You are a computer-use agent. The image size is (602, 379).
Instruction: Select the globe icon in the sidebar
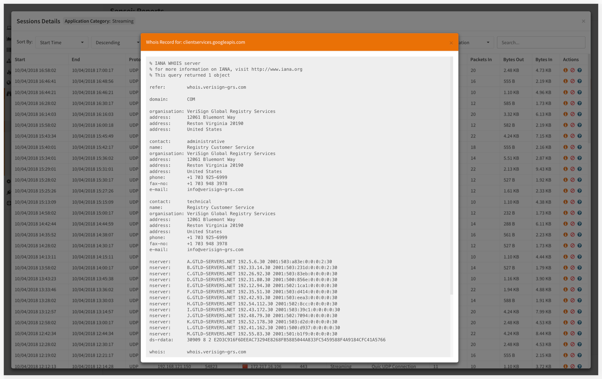pyautogui.click(x=9, y=83)
